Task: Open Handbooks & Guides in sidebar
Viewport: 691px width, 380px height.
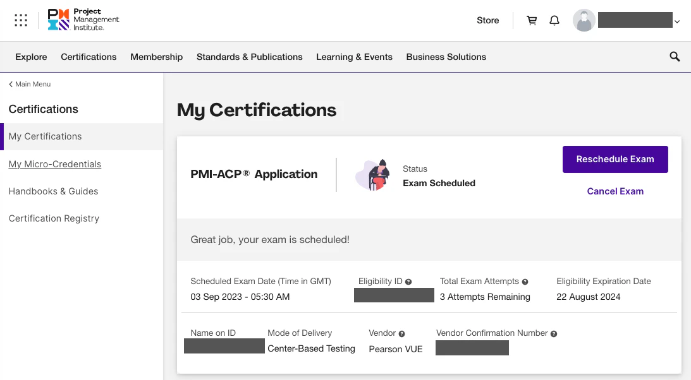Action: click(x=53, y=191)
